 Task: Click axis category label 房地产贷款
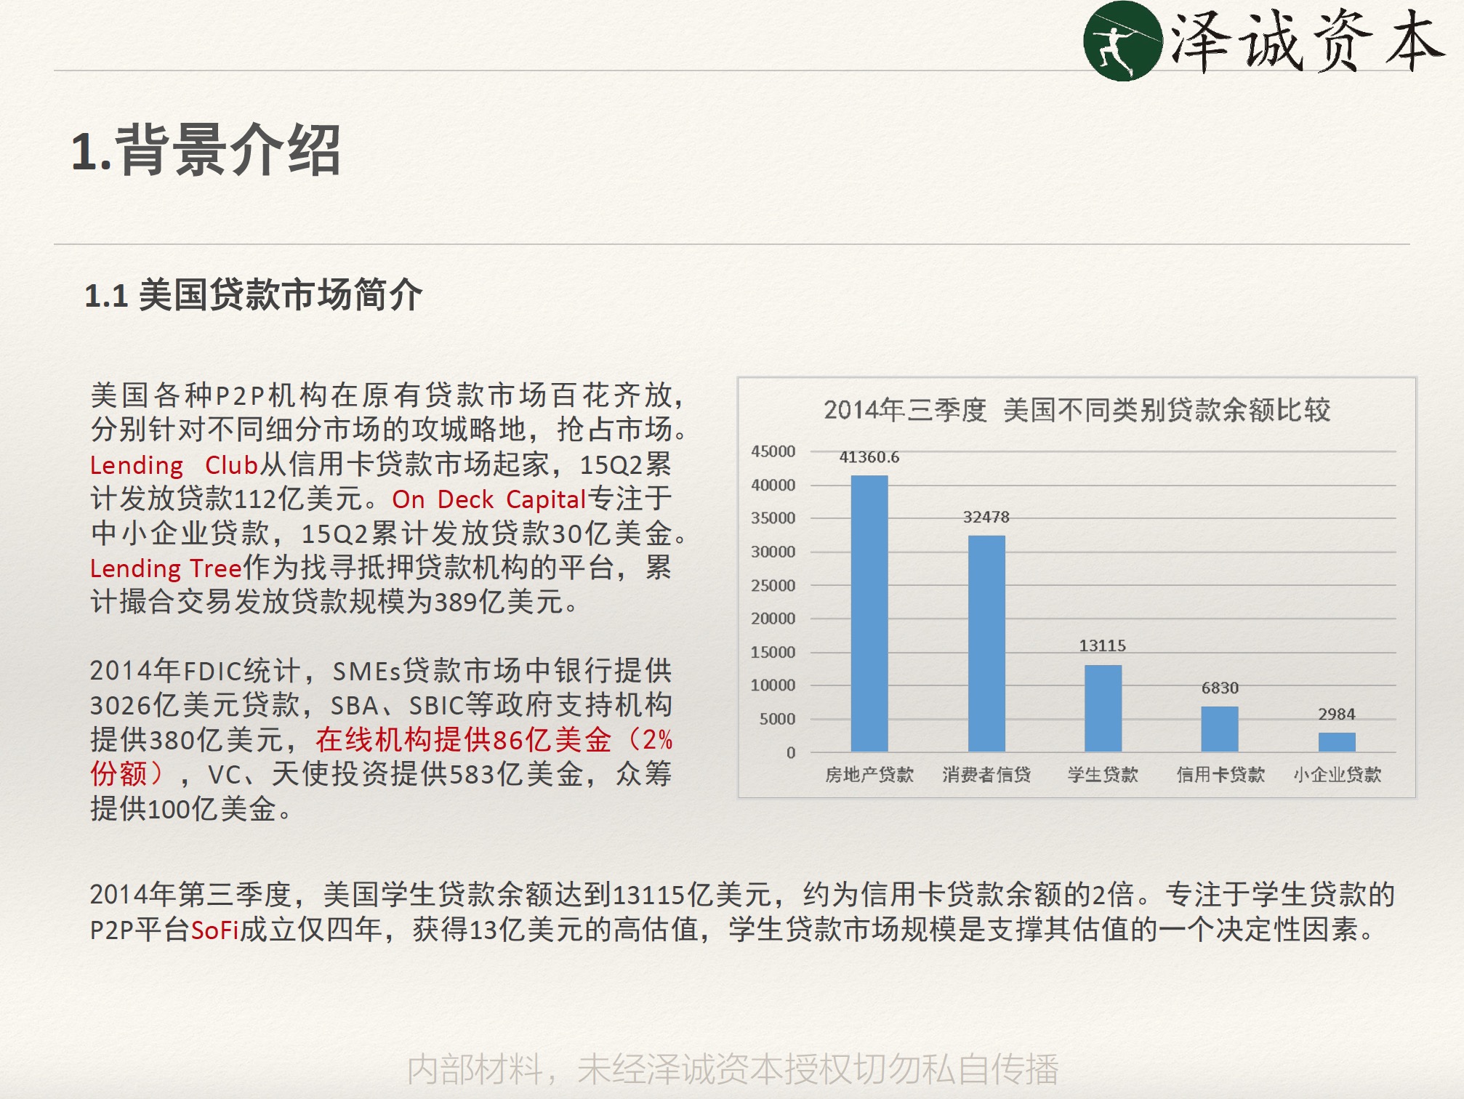click(x=869, y=775)
